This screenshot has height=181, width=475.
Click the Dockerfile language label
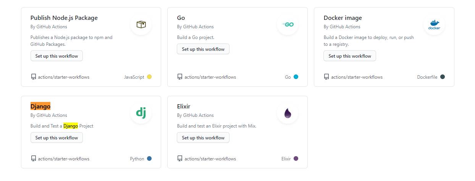pos(427,77)
